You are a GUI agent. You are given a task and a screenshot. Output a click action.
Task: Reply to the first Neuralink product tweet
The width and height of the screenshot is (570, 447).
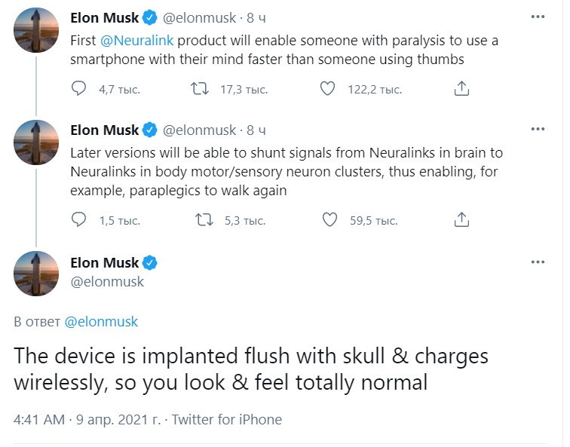click(x=79, y=89)
